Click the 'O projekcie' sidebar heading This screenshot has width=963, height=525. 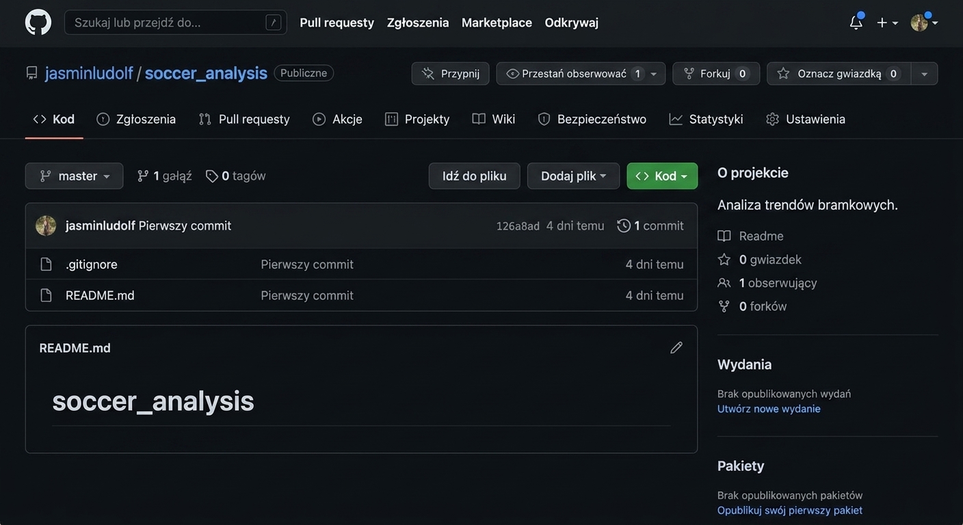click(x=753, y=173)
